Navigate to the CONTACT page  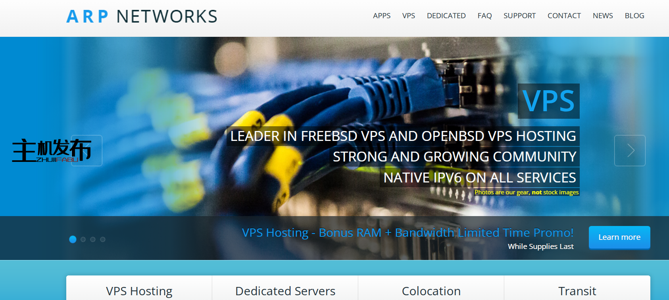tap(564, 16)
